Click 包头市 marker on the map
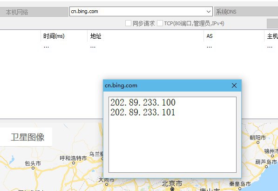This screenshot has height=191, width=278. pyautogui.click(x=33, y=168)
